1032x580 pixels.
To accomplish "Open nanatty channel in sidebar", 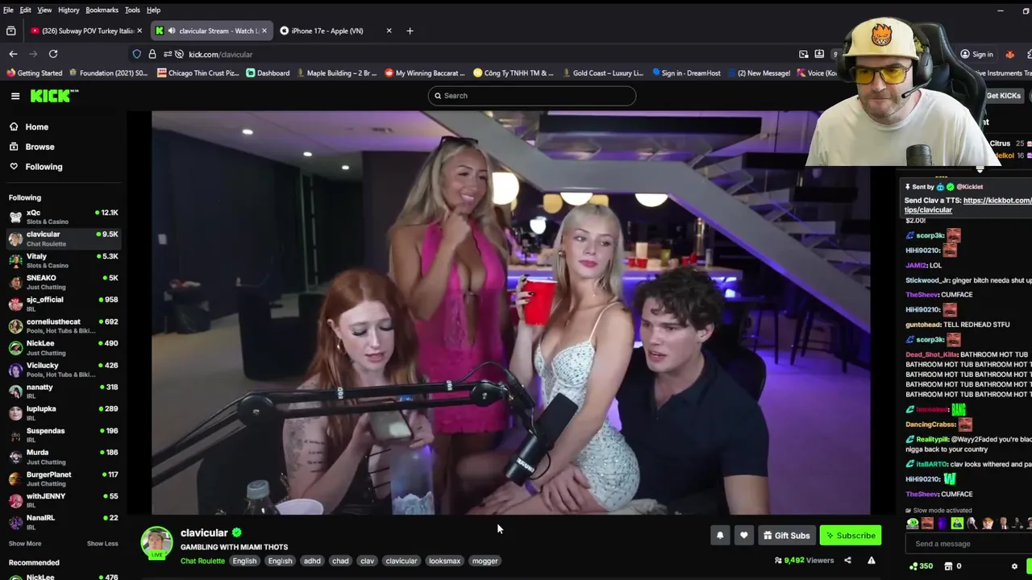I will click(x=63, y=391).
